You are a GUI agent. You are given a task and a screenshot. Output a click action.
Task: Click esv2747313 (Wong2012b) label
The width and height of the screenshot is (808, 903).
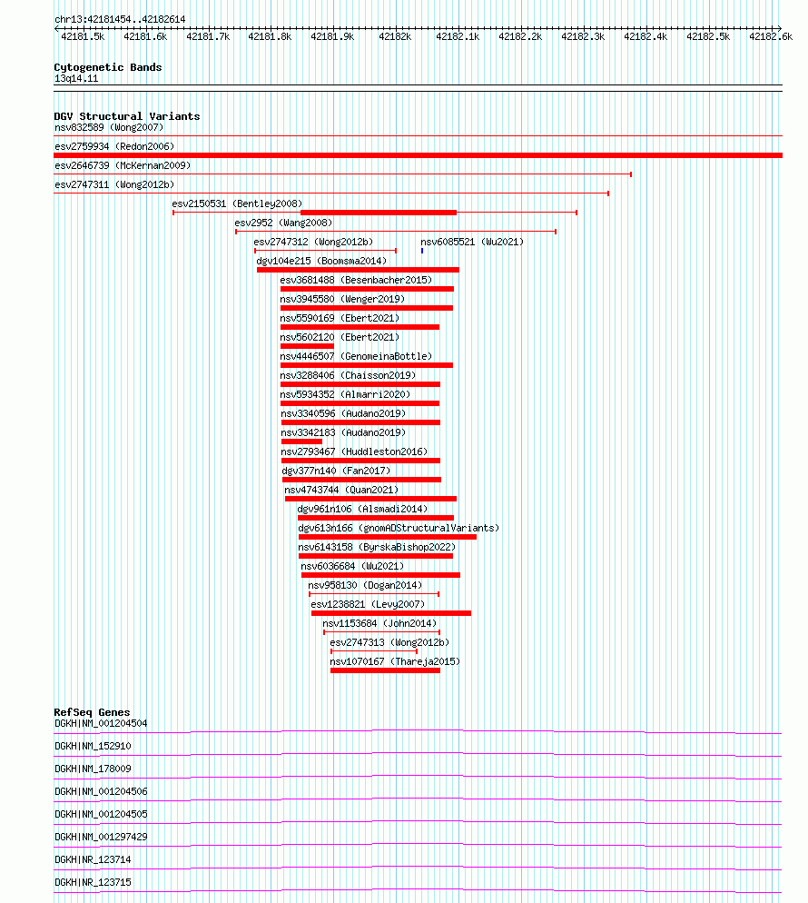[389, 642]
